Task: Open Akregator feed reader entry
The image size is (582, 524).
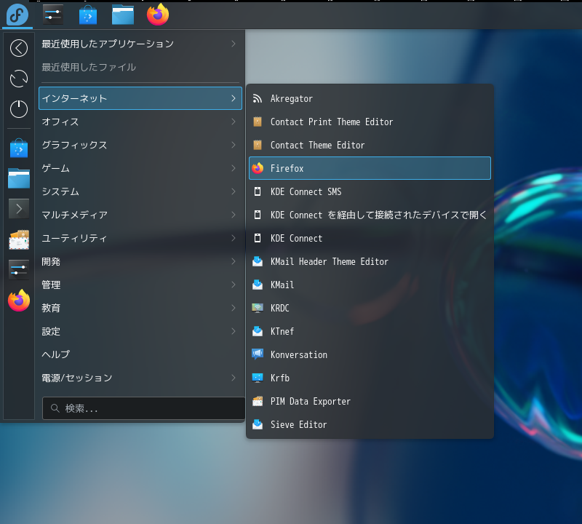Action: (370, 98)
